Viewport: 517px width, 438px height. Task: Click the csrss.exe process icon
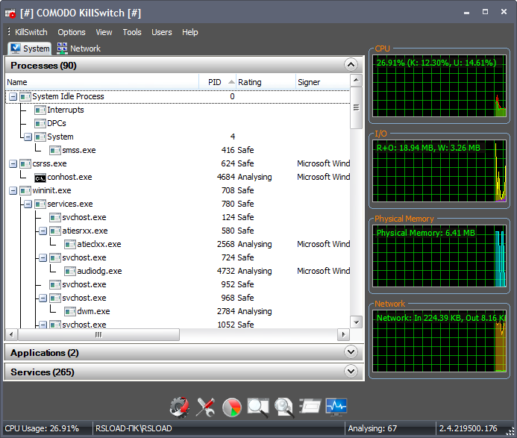click(25, 164)
